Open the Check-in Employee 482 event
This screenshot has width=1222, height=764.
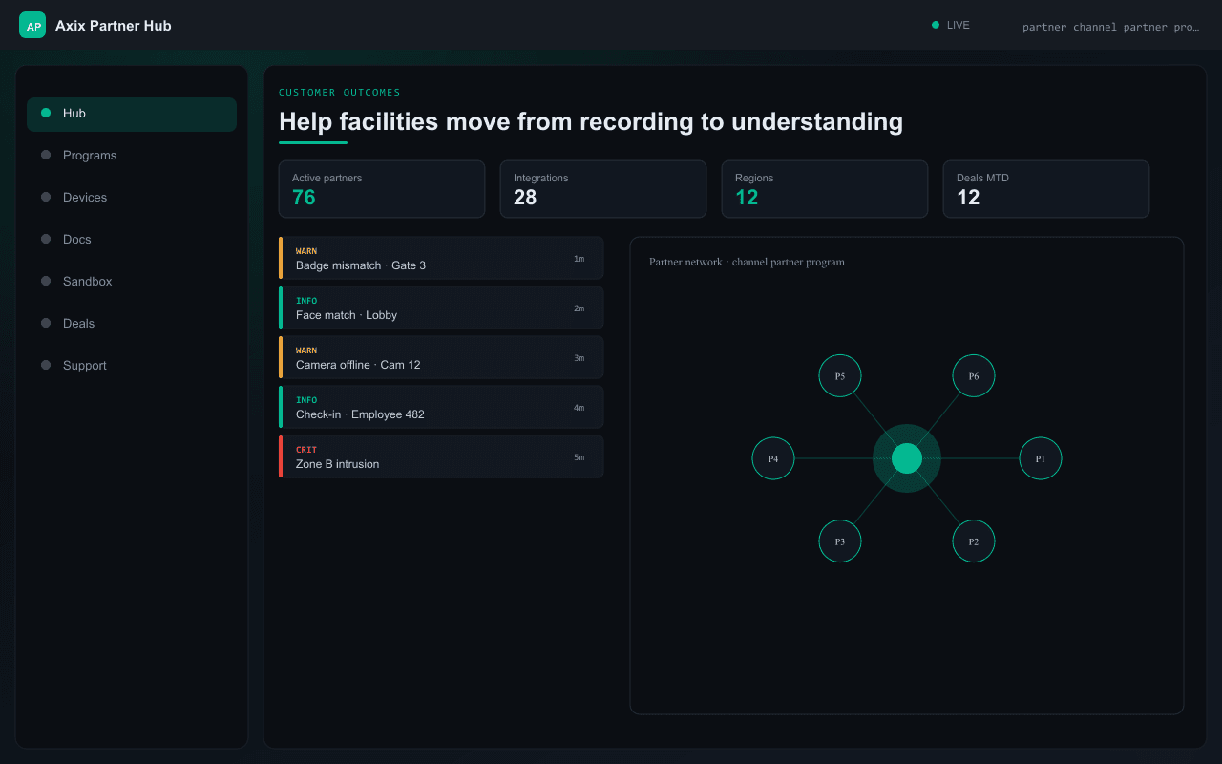coord(441,407)
